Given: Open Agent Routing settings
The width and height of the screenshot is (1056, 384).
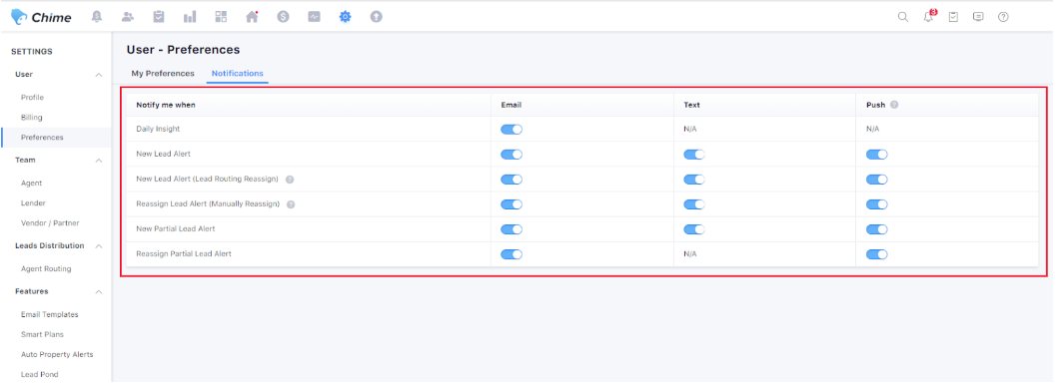Looking at the screenshot, I should click(x=46, y=269).
